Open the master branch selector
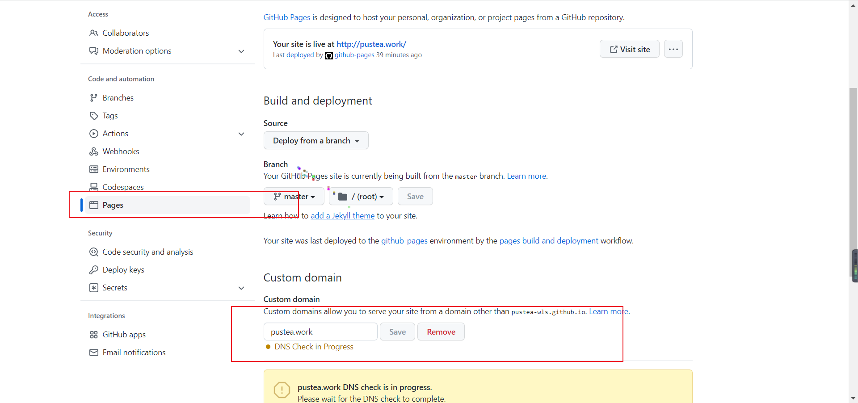858x403 pixels. point(294,197)
